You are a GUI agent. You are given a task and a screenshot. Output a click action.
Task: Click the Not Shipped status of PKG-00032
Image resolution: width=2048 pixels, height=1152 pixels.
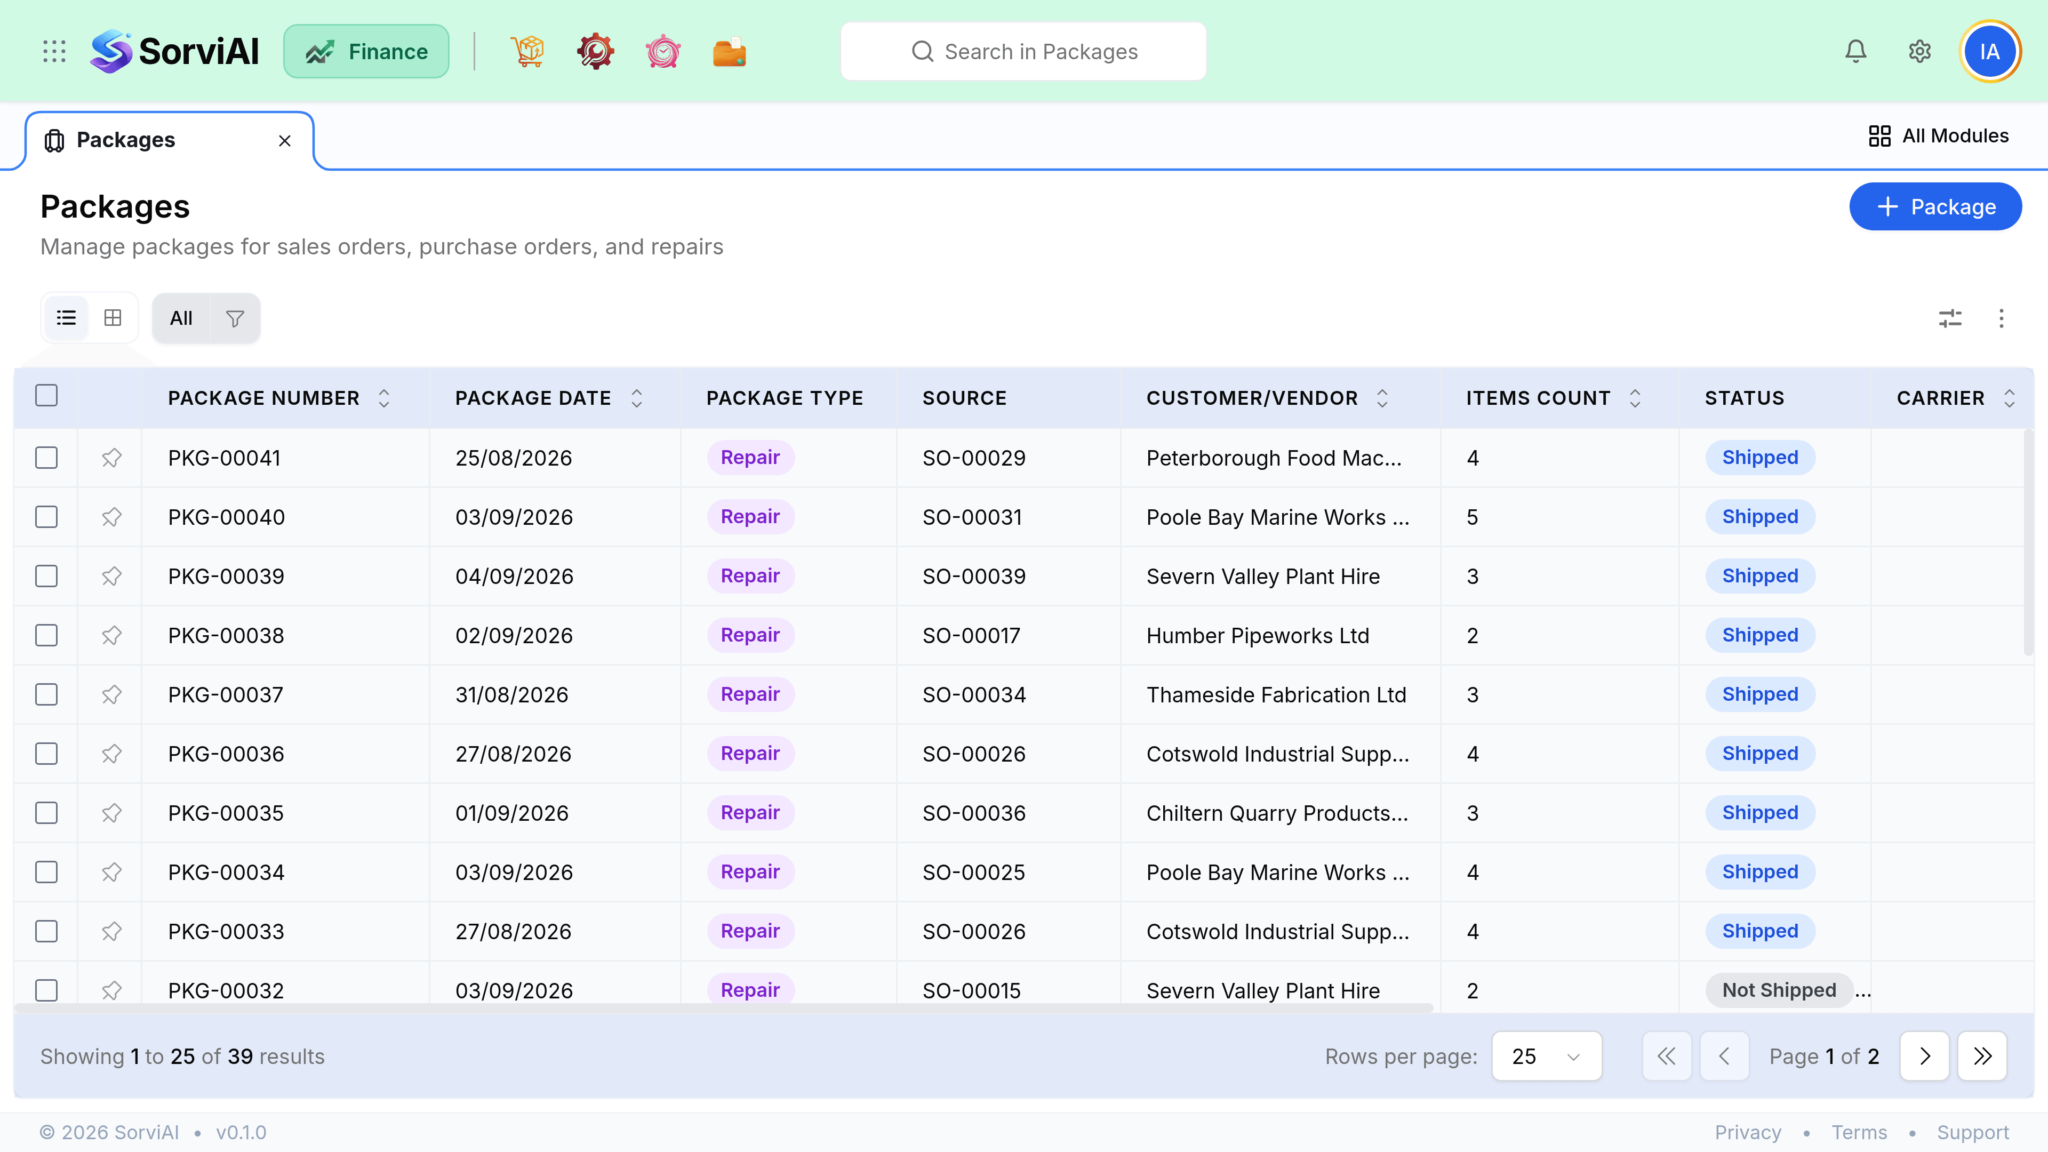point(1779,990)
